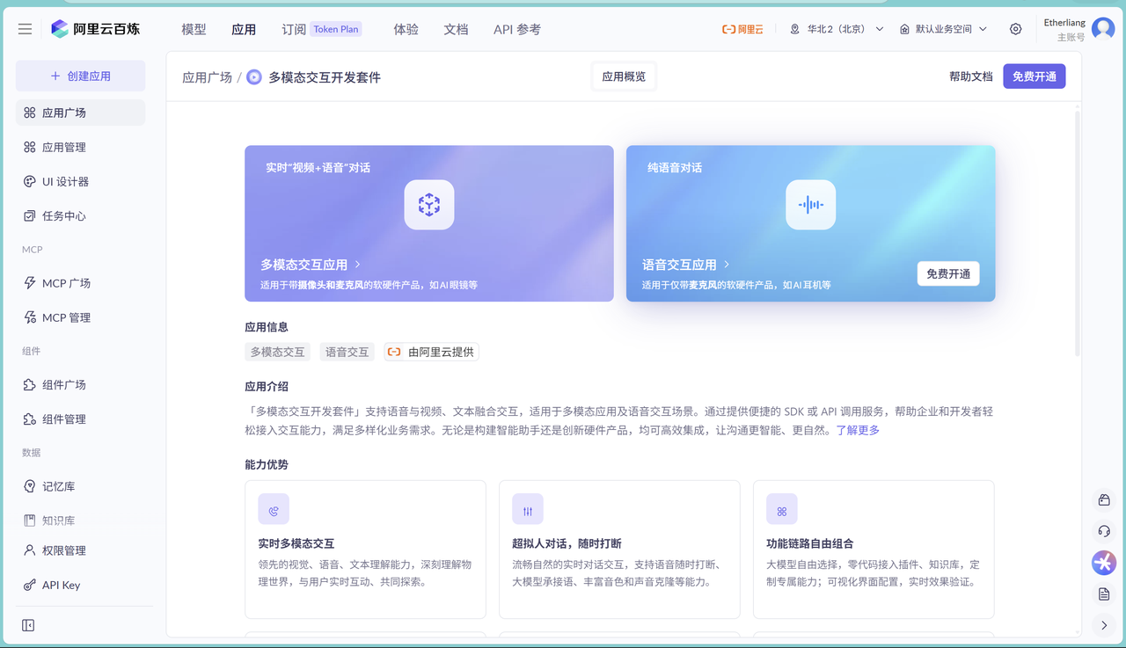Click chevron next to 语音交互应用
Image resolution: width=1126 pixels, height=648 pixels.
click(727, 265)
